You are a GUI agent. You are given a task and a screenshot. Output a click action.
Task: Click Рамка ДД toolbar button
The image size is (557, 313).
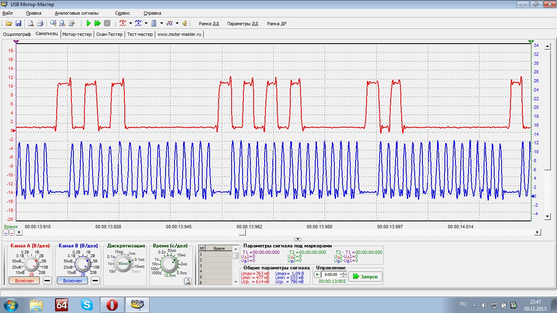209,24
